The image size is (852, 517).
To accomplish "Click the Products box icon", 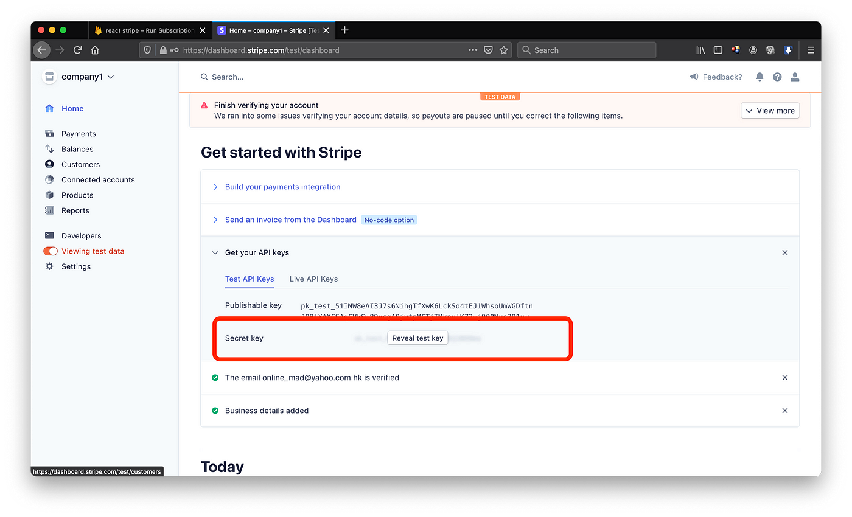I will (x=49, y=195).
